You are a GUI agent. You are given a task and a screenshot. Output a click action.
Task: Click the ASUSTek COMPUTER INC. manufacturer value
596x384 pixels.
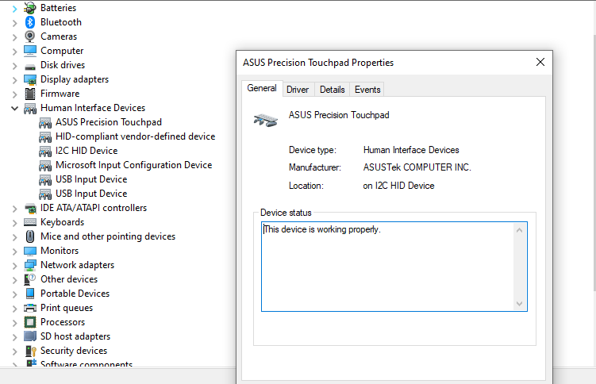(417, 167)
